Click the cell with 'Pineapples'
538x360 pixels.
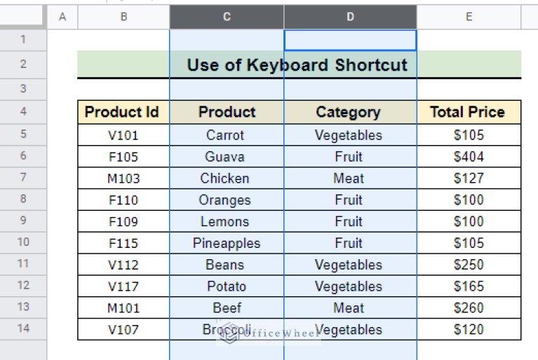pos(226,243)
